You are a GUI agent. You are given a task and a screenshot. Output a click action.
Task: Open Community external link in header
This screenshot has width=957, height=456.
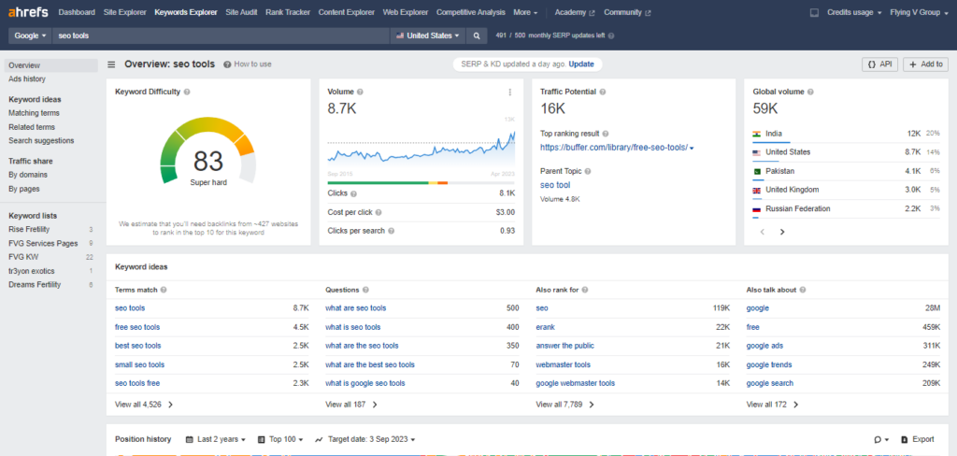click(627, 12)
